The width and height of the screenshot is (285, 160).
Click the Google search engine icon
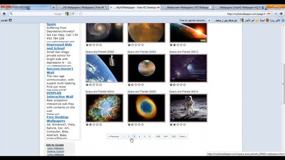point(67,14)
